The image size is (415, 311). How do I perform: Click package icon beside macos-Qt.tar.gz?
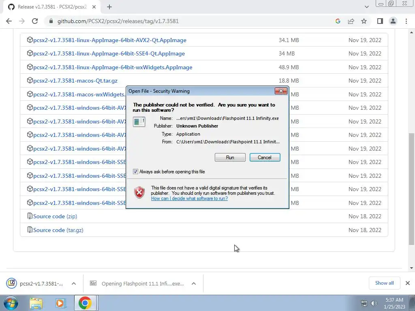30,81
